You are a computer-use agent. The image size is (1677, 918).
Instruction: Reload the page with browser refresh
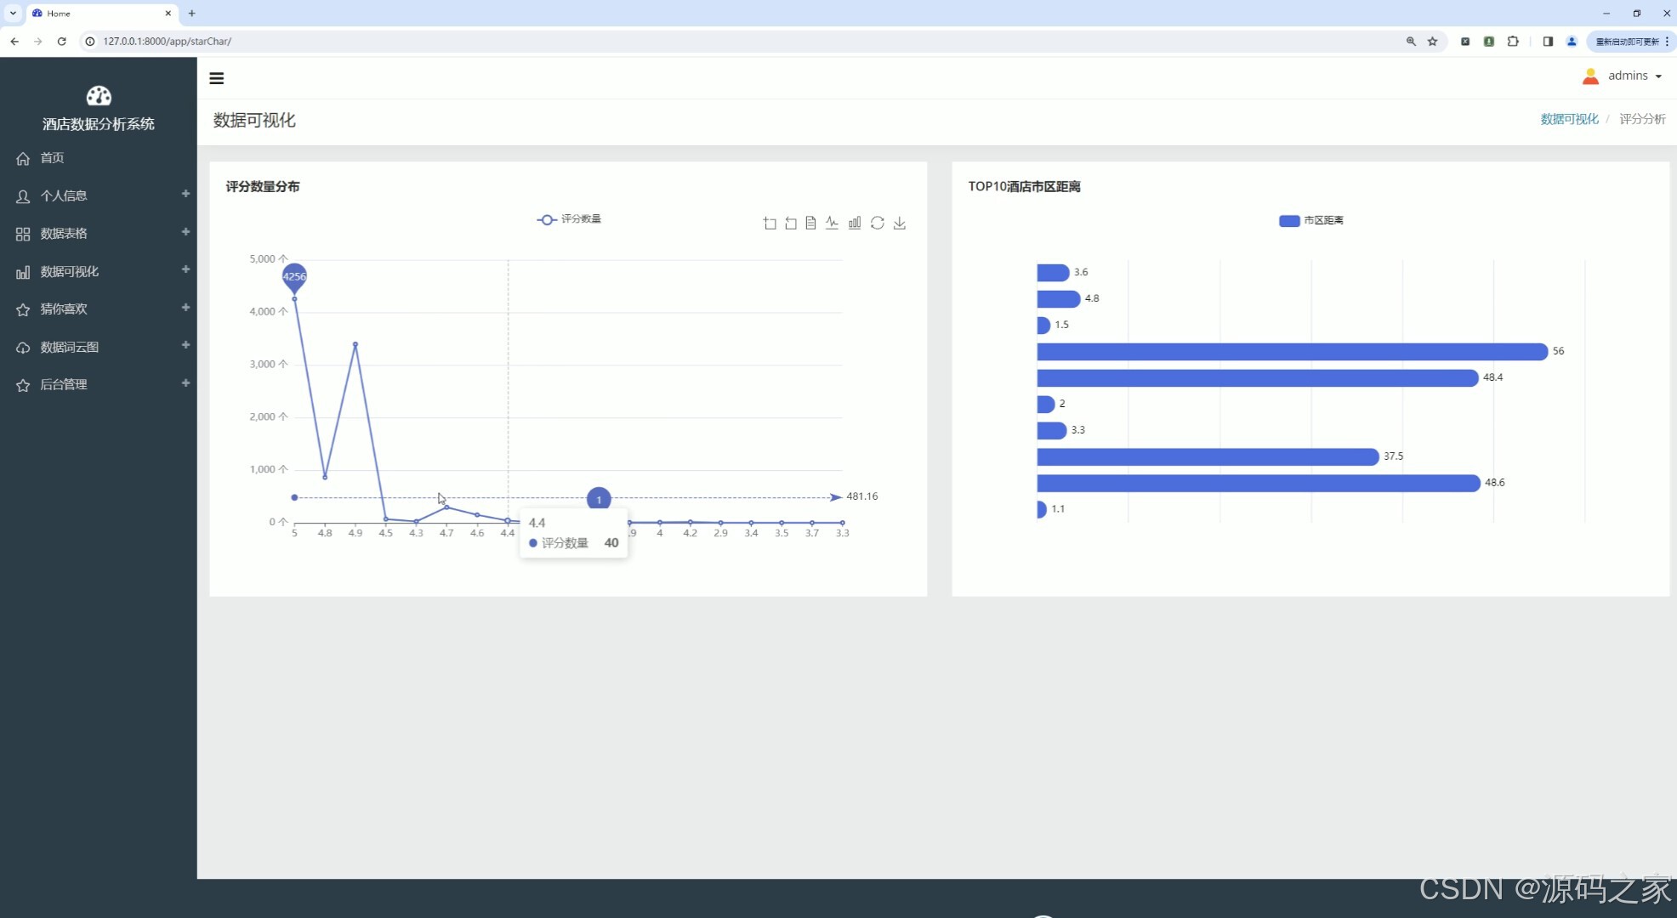61,41
